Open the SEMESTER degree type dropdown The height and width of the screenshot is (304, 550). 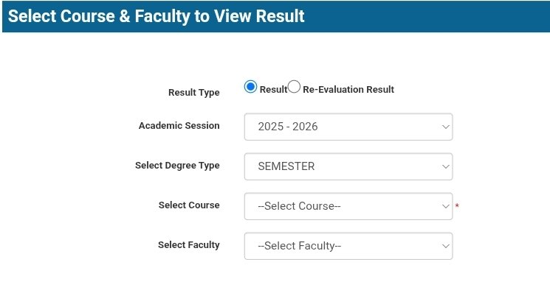click(x=348, y=166)
